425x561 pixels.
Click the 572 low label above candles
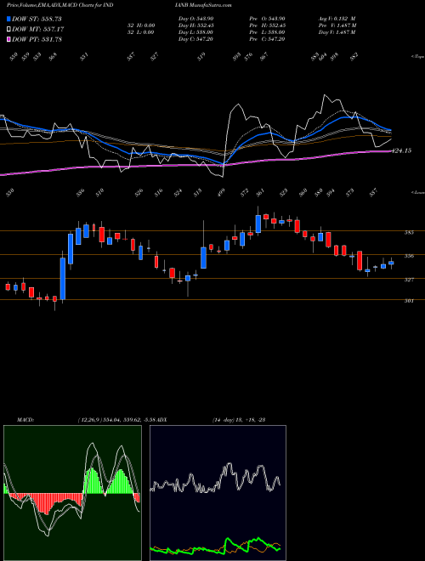pos(245,193)
